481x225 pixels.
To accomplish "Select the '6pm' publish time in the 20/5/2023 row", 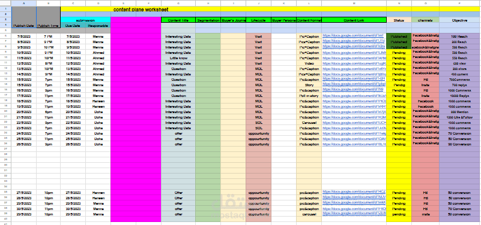I will 48,112.
